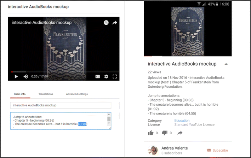Switch to Basic info tab
The height and width of the screenshot is (158, 251).
pyautogui.click(x=20, y=94)
